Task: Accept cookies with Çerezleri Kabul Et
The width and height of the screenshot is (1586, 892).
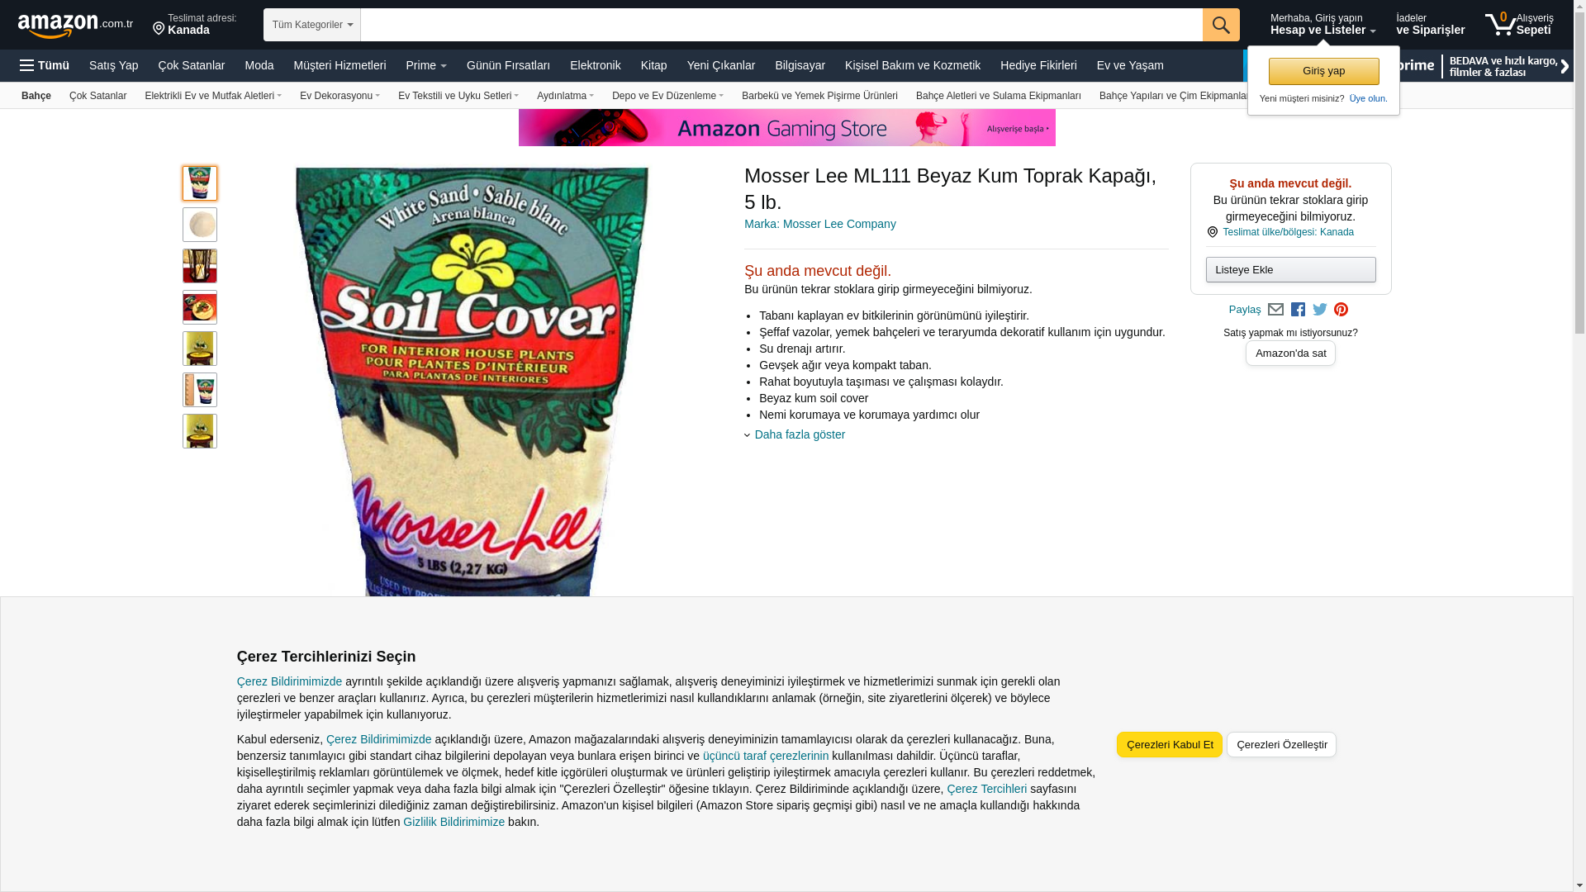Action: [x=1169, y=744]
